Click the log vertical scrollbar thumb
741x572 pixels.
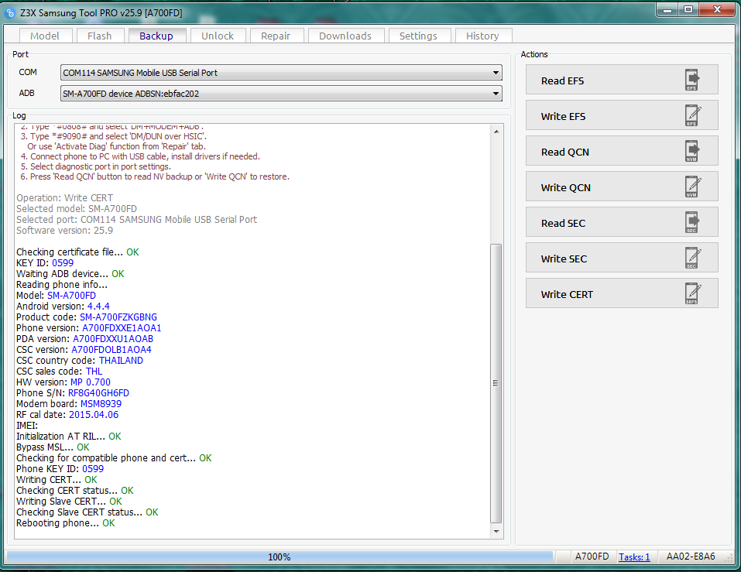pyautogui.click(x=496, y=383)
